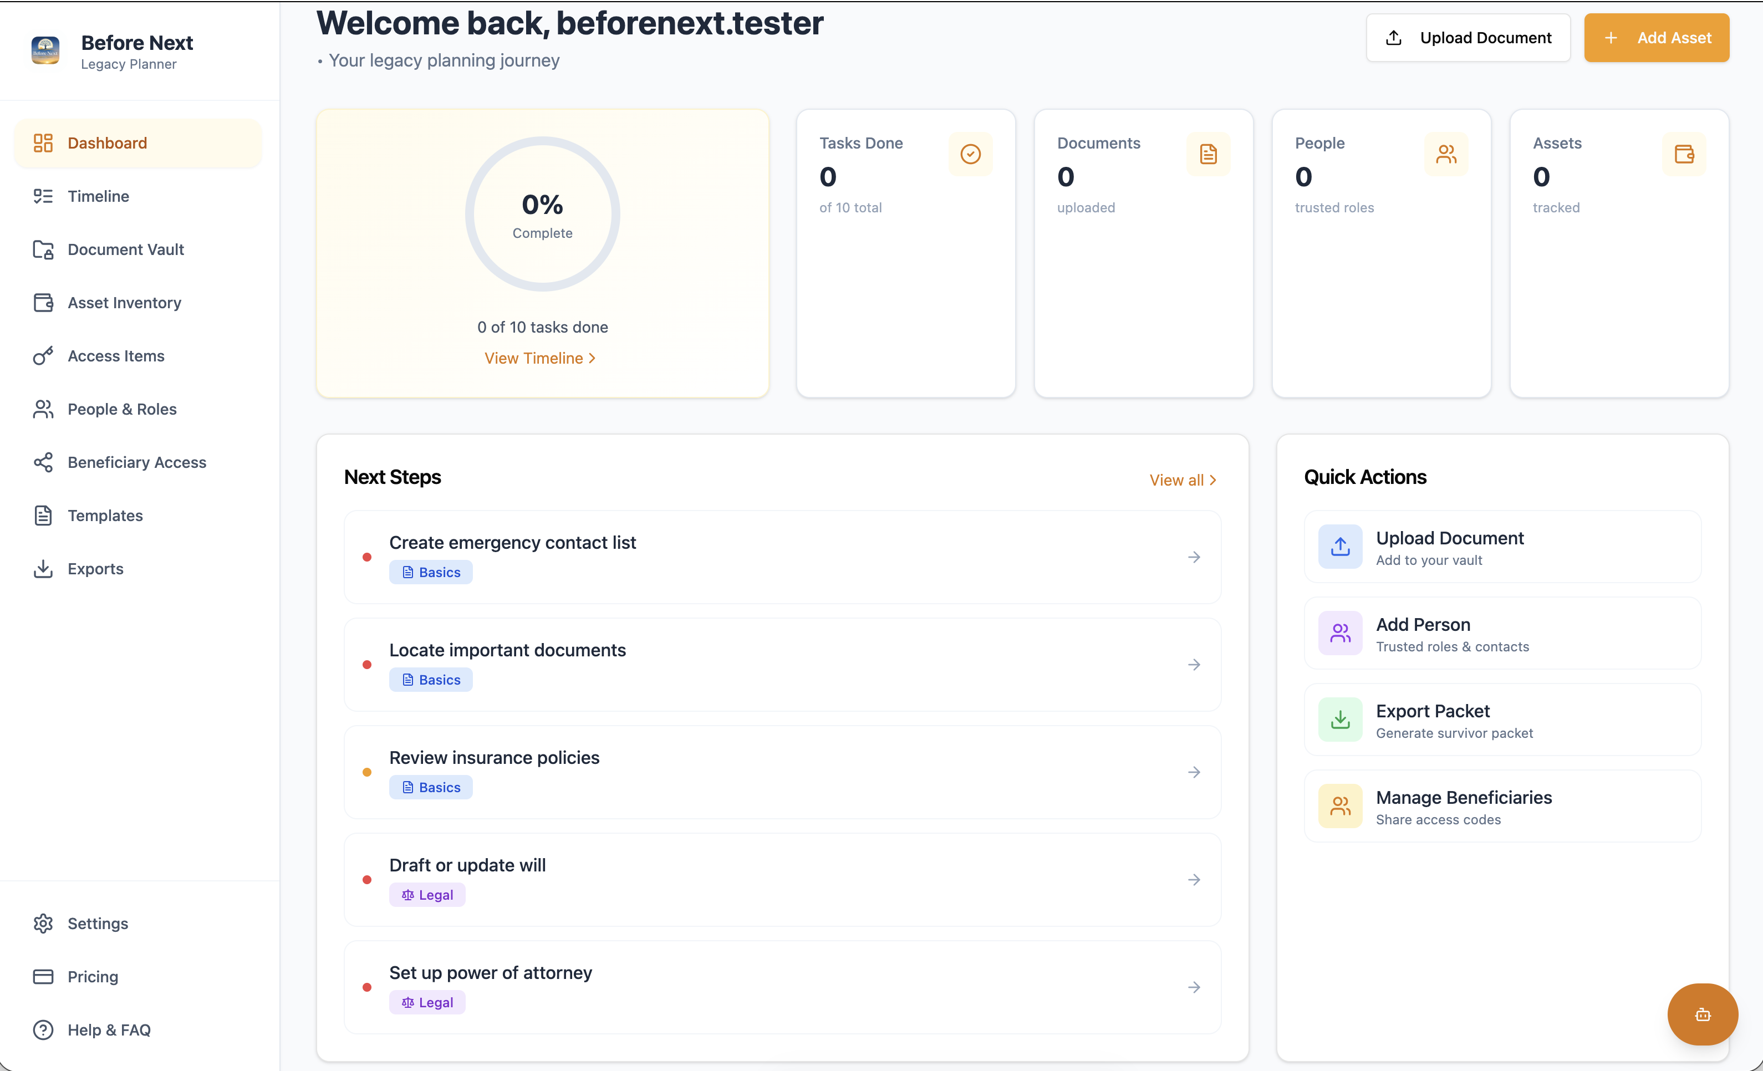Click the People card users icon
The height and width of the screenshot is (1071, 1763).
click(1446, 154)
